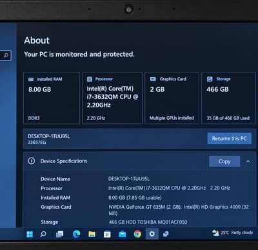Click the i7-3632QM processor name in card
Image resolution: width=258 pixels, height=250 pixels.
(112, 97)
